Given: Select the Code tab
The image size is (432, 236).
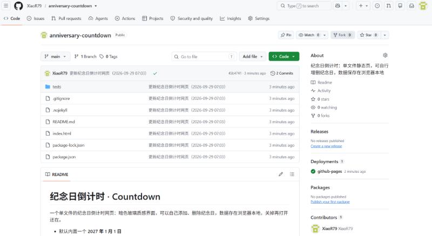Looking at the screenshot, I should 12,18.
